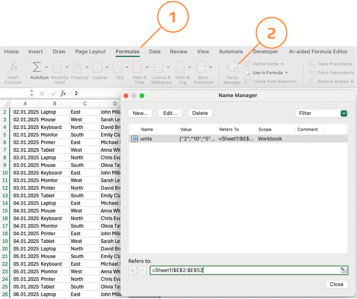The height and width of the screenshot is (299, 357).
Task: Expand the Define Name dropdown arrow
Action: point(282,64)
